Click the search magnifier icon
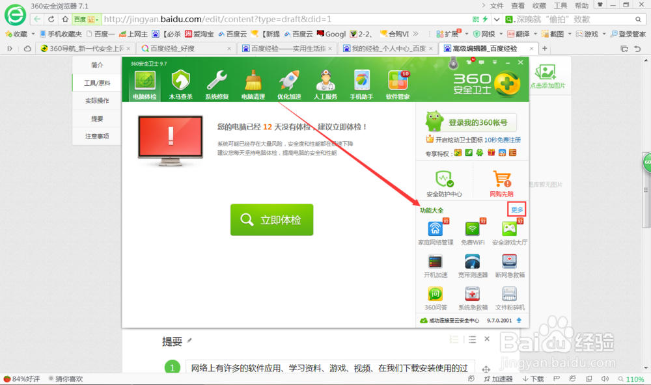Viewport: 651px width, 385px height. 638,19
